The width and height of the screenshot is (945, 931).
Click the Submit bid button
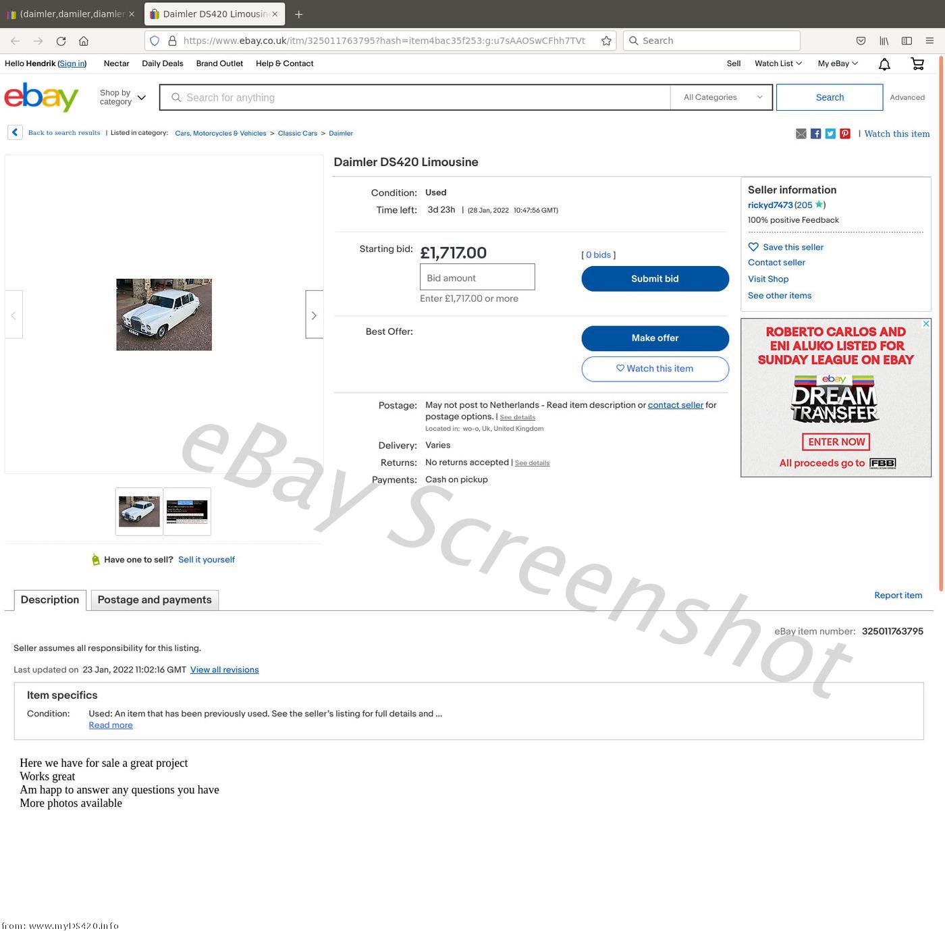point(655,279)
